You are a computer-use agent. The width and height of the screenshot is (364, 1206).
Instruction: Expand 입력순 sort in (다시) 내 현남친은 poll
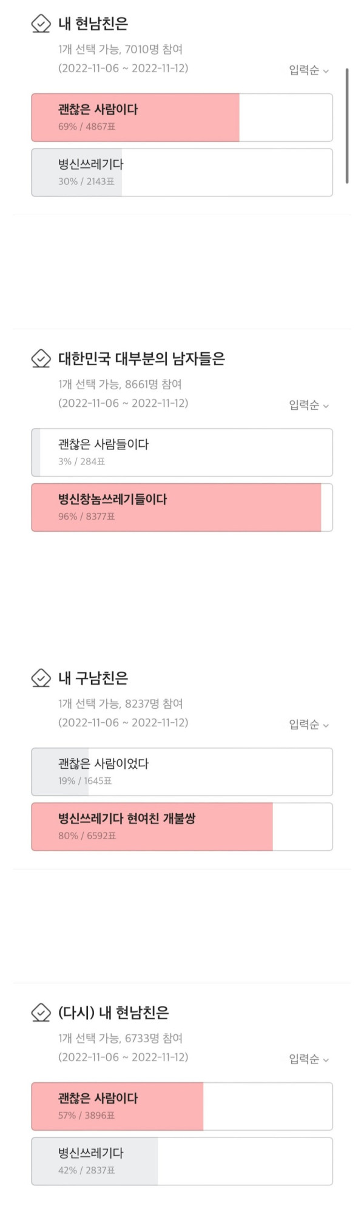coord(309,1059)
